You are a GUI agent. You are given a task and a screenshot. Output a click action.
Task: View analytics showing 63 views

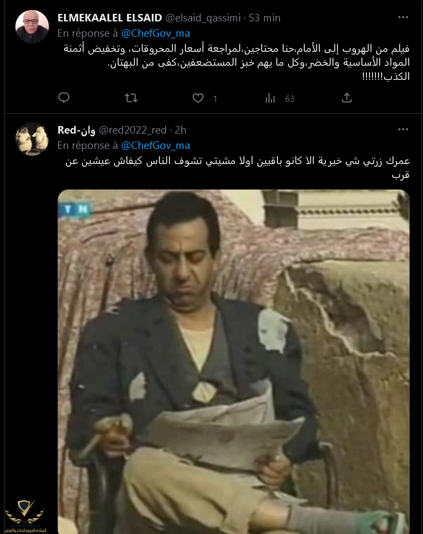pos(280,98)
